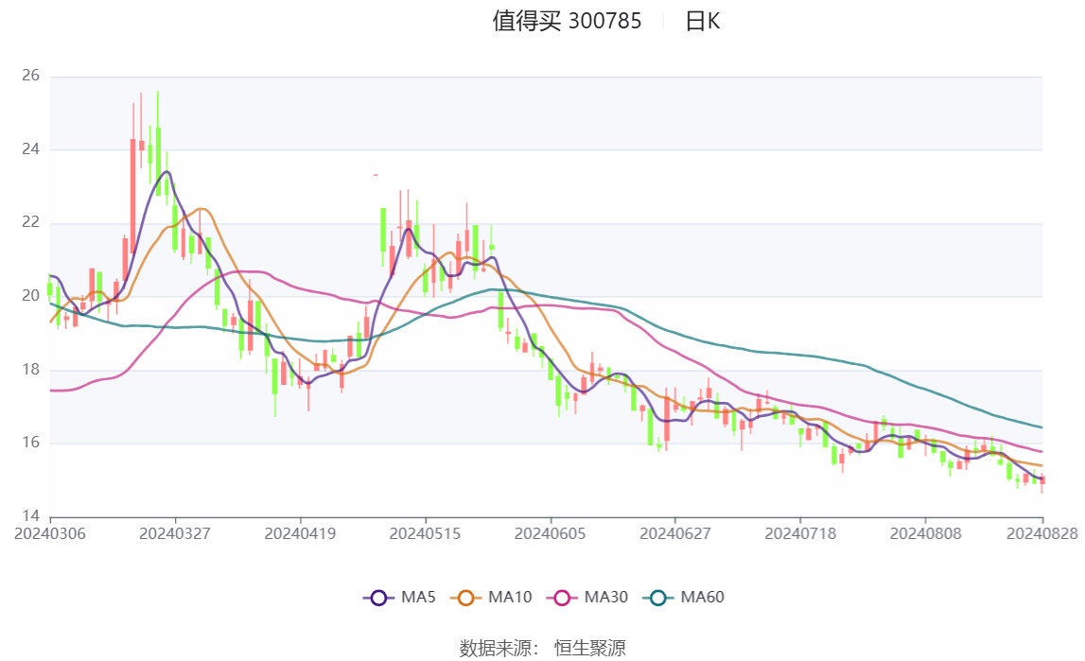Toggle the MA30 legend series

(x=587, y=598)
